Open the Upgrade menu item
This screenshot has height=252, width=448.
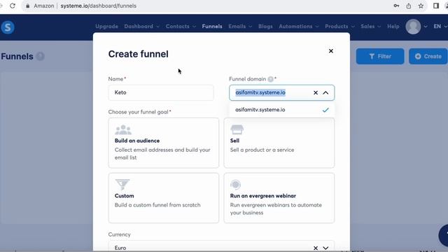pyautogui.click(x=106, y=27)
